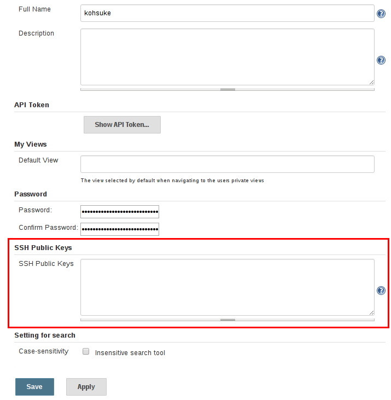The width and height of the screenshot is (391, 400).
Task: Enable the Insensitive search tool checkbox
Action: (86, 352)
